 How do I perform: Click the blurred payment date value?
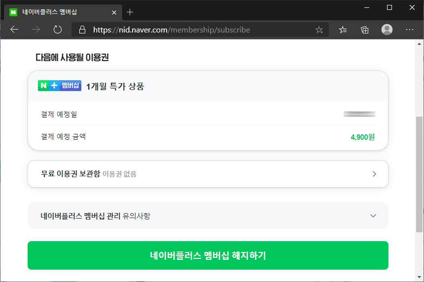click(x=359, y=114)
